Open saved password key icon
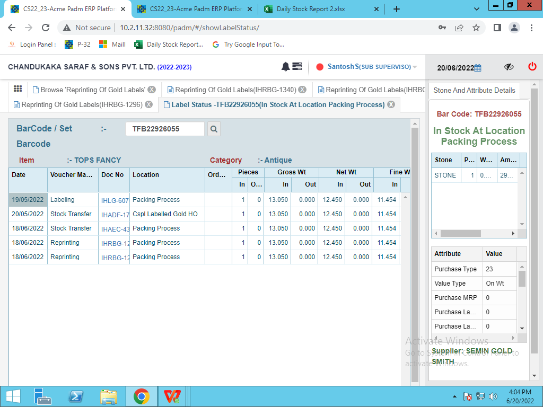This screenshot has height=407, width=543. pos(442,28)
